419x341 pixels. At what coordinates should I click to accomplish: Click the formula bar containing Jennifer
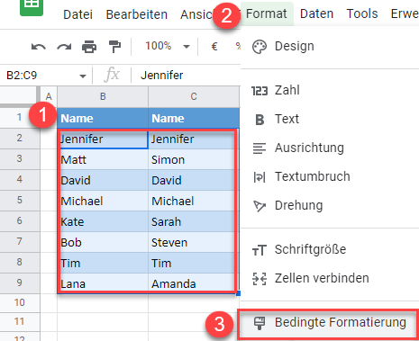pyautogui.click(x=186, y=75)
